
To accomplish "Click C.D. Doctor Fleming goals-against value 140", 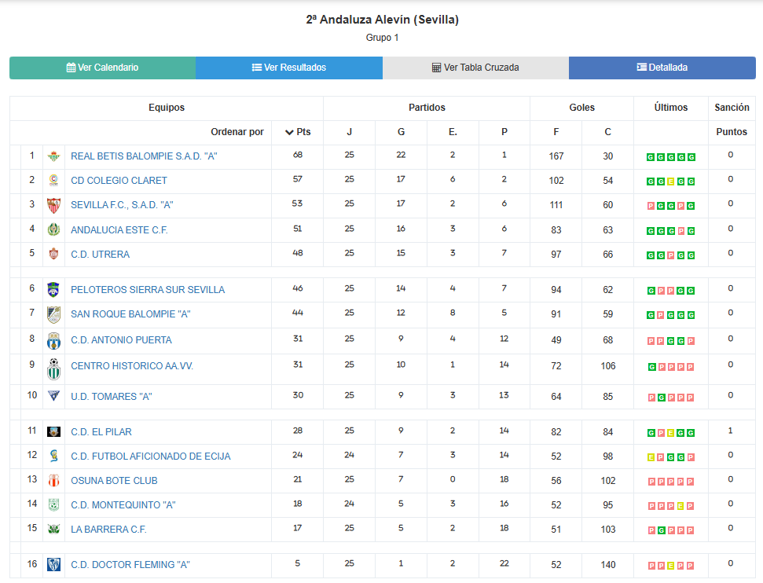I will (607, 564).
